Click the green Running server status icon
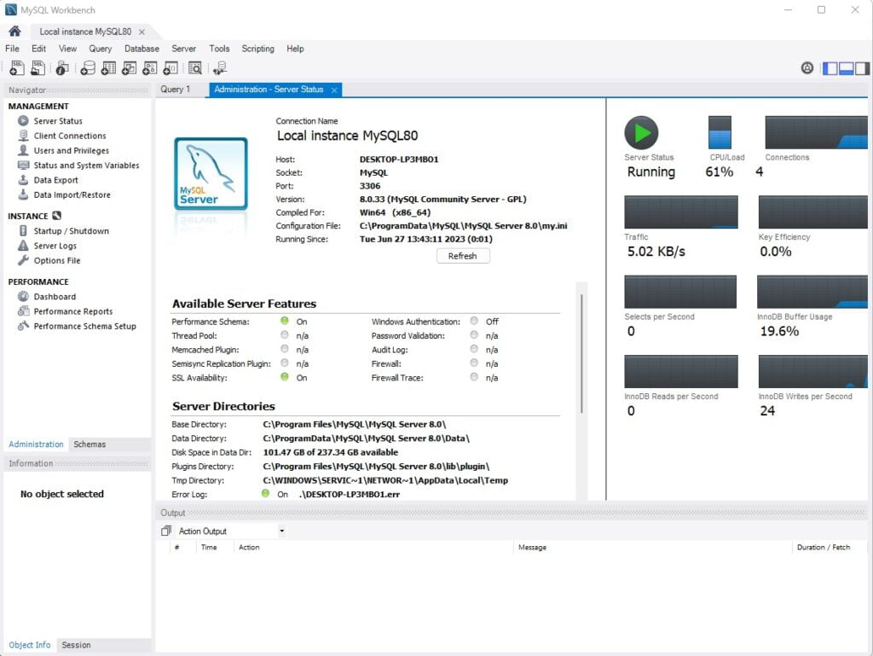Image resolution: width=873 pixels, height=656 pixels. 641,132
